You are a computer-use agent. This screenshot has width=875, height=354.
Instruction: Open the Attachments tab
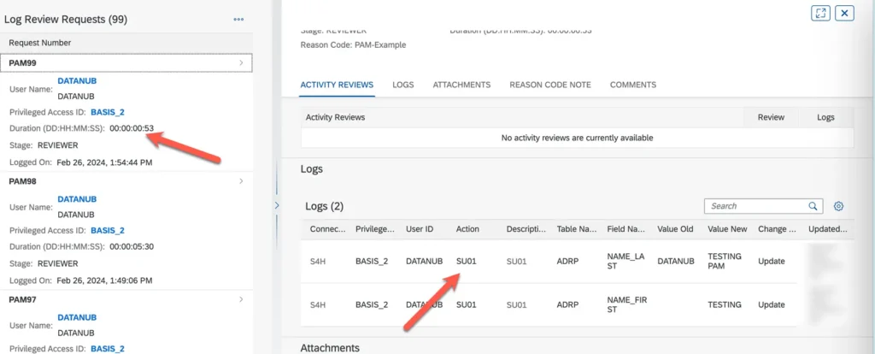(461, 85)
